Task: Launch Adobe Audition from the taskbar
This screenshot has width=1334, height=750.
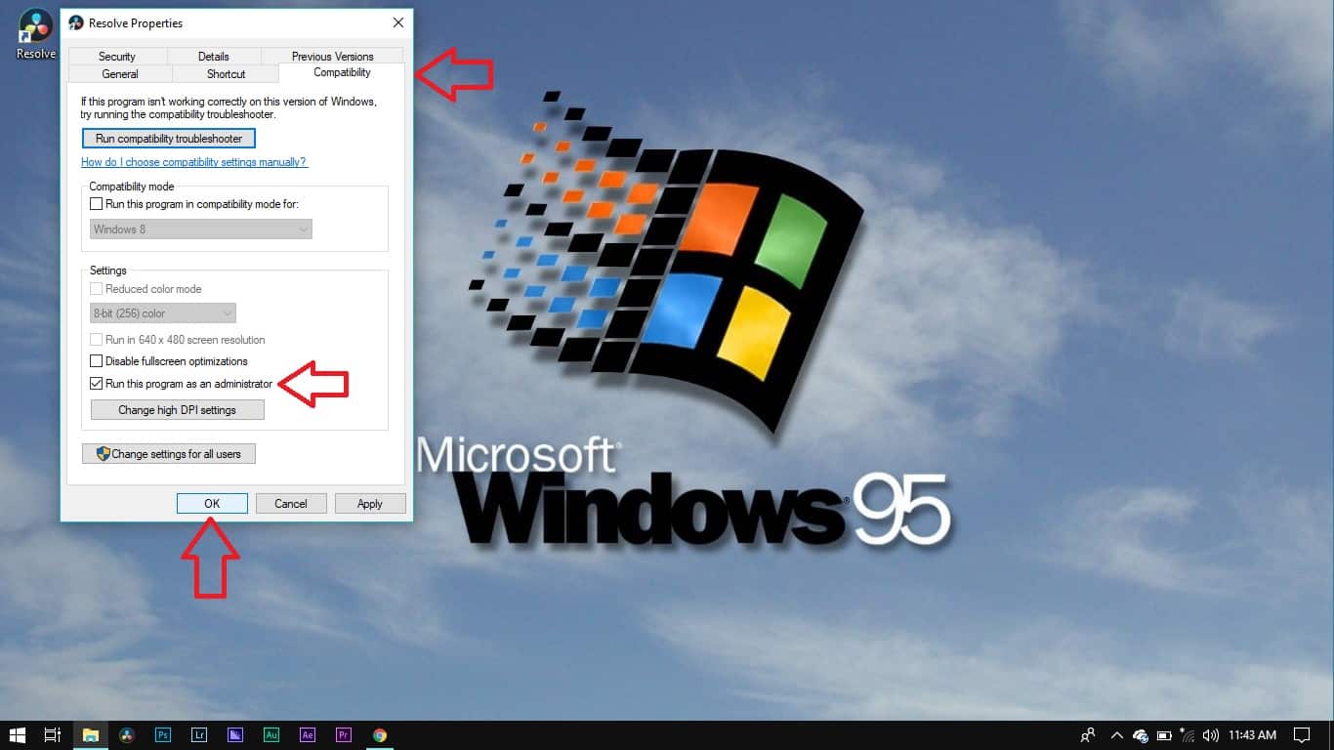Action: click(x=271, y=735)
